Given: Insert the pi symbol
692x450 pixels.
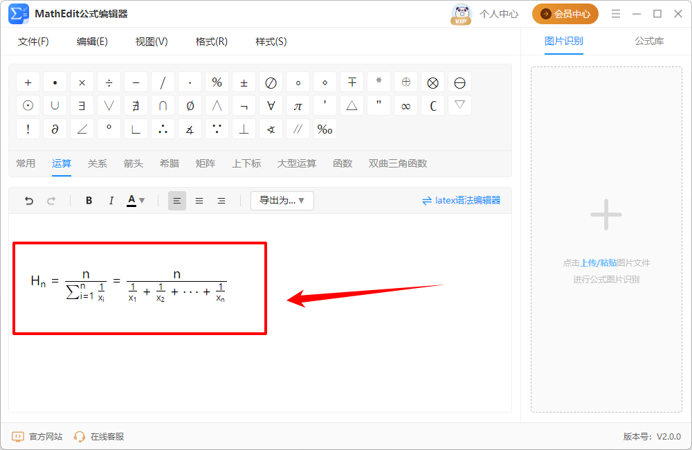Looking at the screenshot, I should pos(298,106).
